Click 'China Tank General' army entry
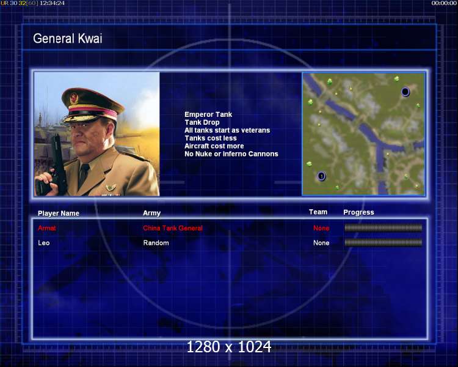Screen dimensions: 458x367 coord(173,228)
